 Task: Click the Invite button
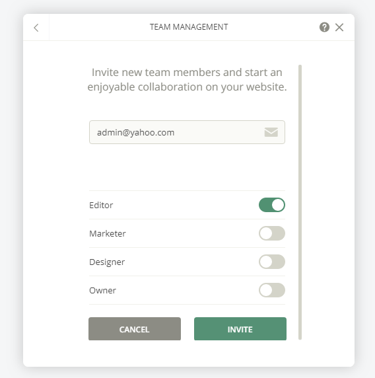click(240, 329)
